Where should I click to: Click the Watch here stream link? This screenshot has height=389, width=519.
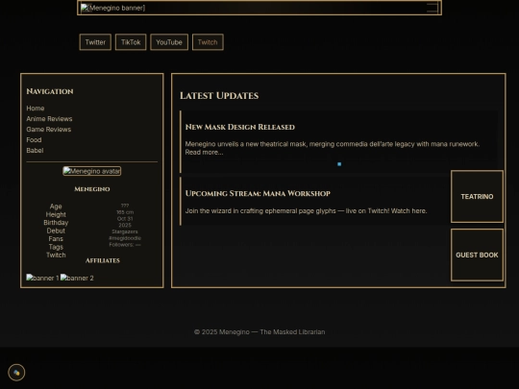point(408,211)
